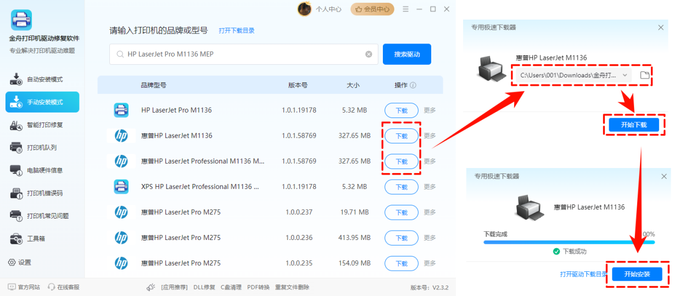
Task: Open PDF转换 tool link
Action: tap(258, 287)
